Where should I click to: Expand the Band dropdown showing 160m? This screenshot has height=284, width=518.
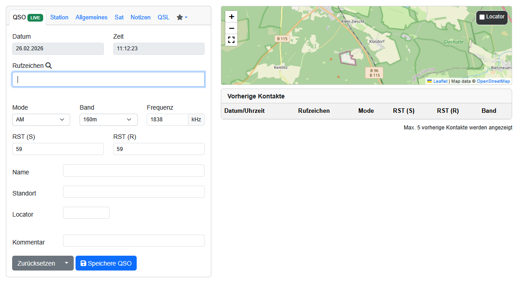pyautogui.click(x=108, y=120)
